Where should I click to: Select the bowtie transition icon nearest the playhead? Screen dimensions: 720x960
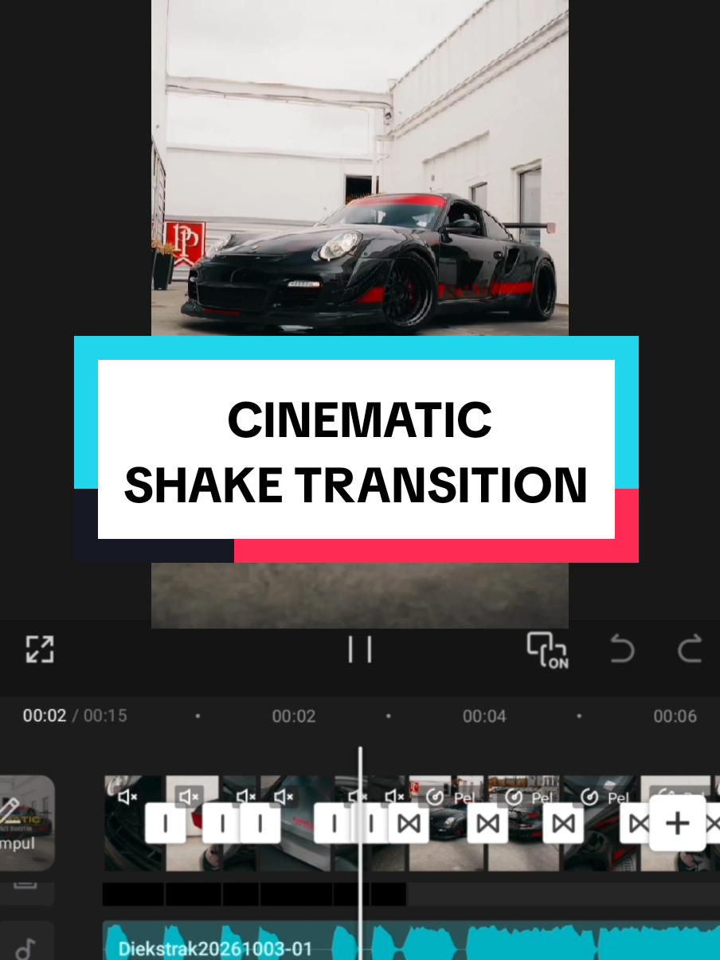point(409,824)
